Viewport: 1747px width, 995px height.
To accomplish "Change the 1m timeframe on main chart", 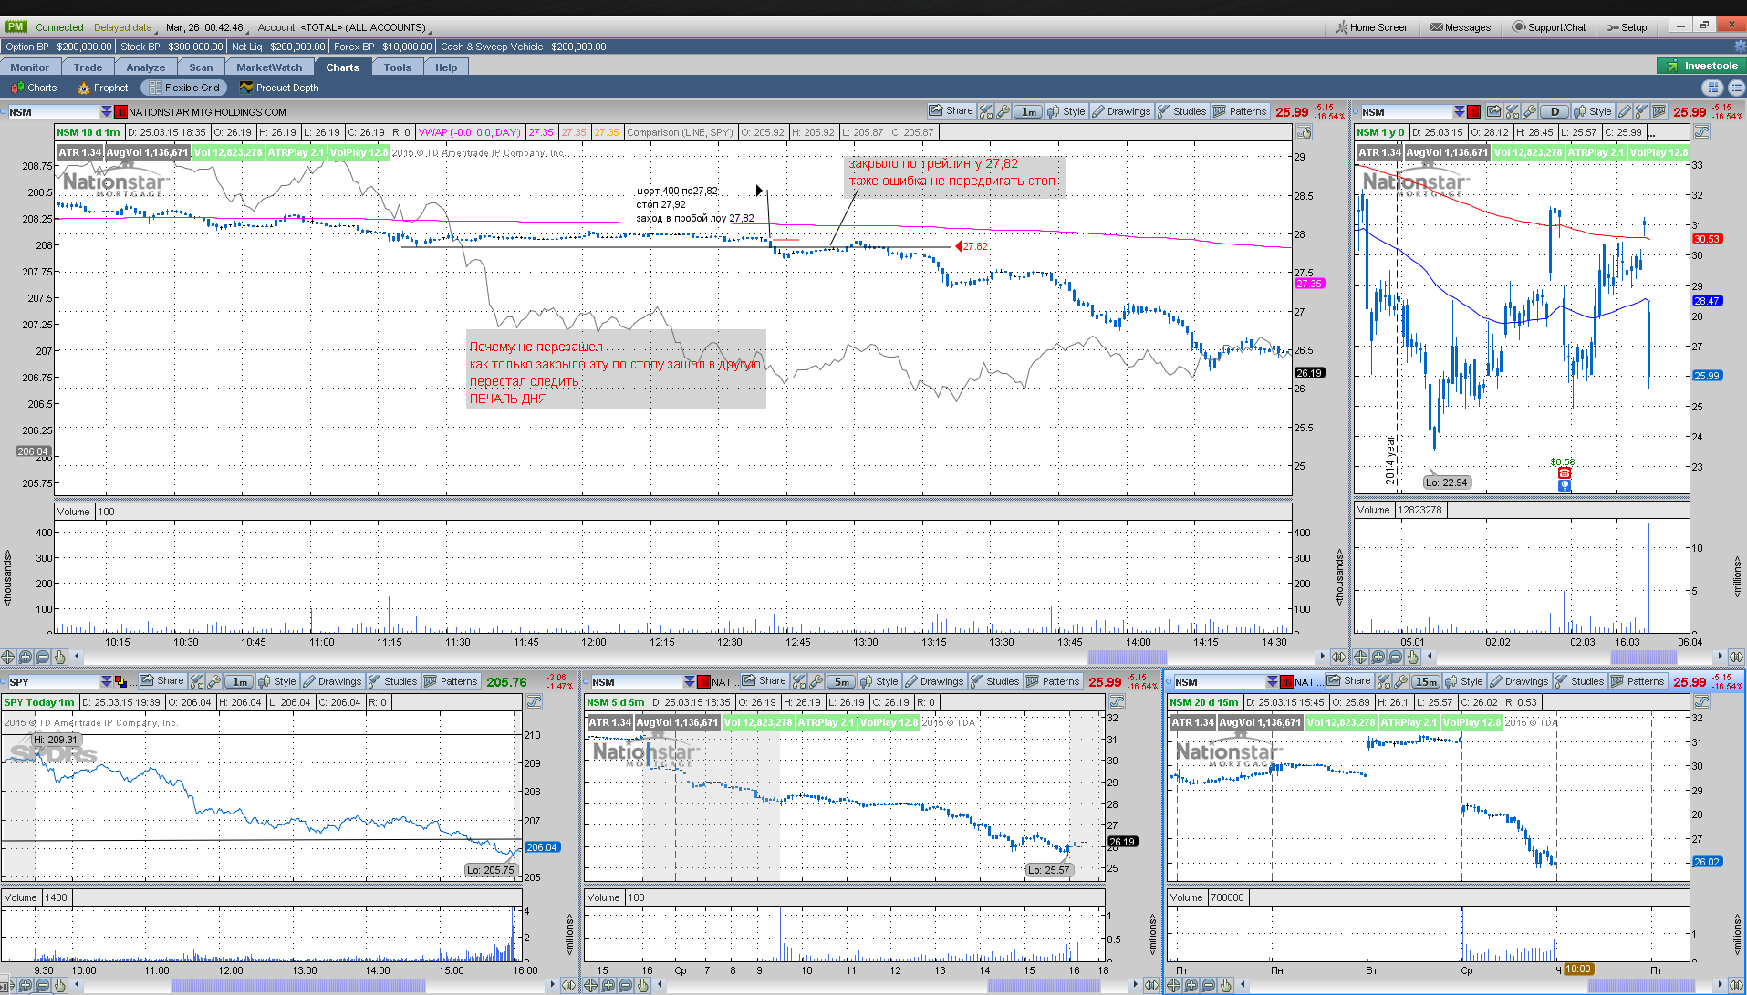I will pos(1029,111).
